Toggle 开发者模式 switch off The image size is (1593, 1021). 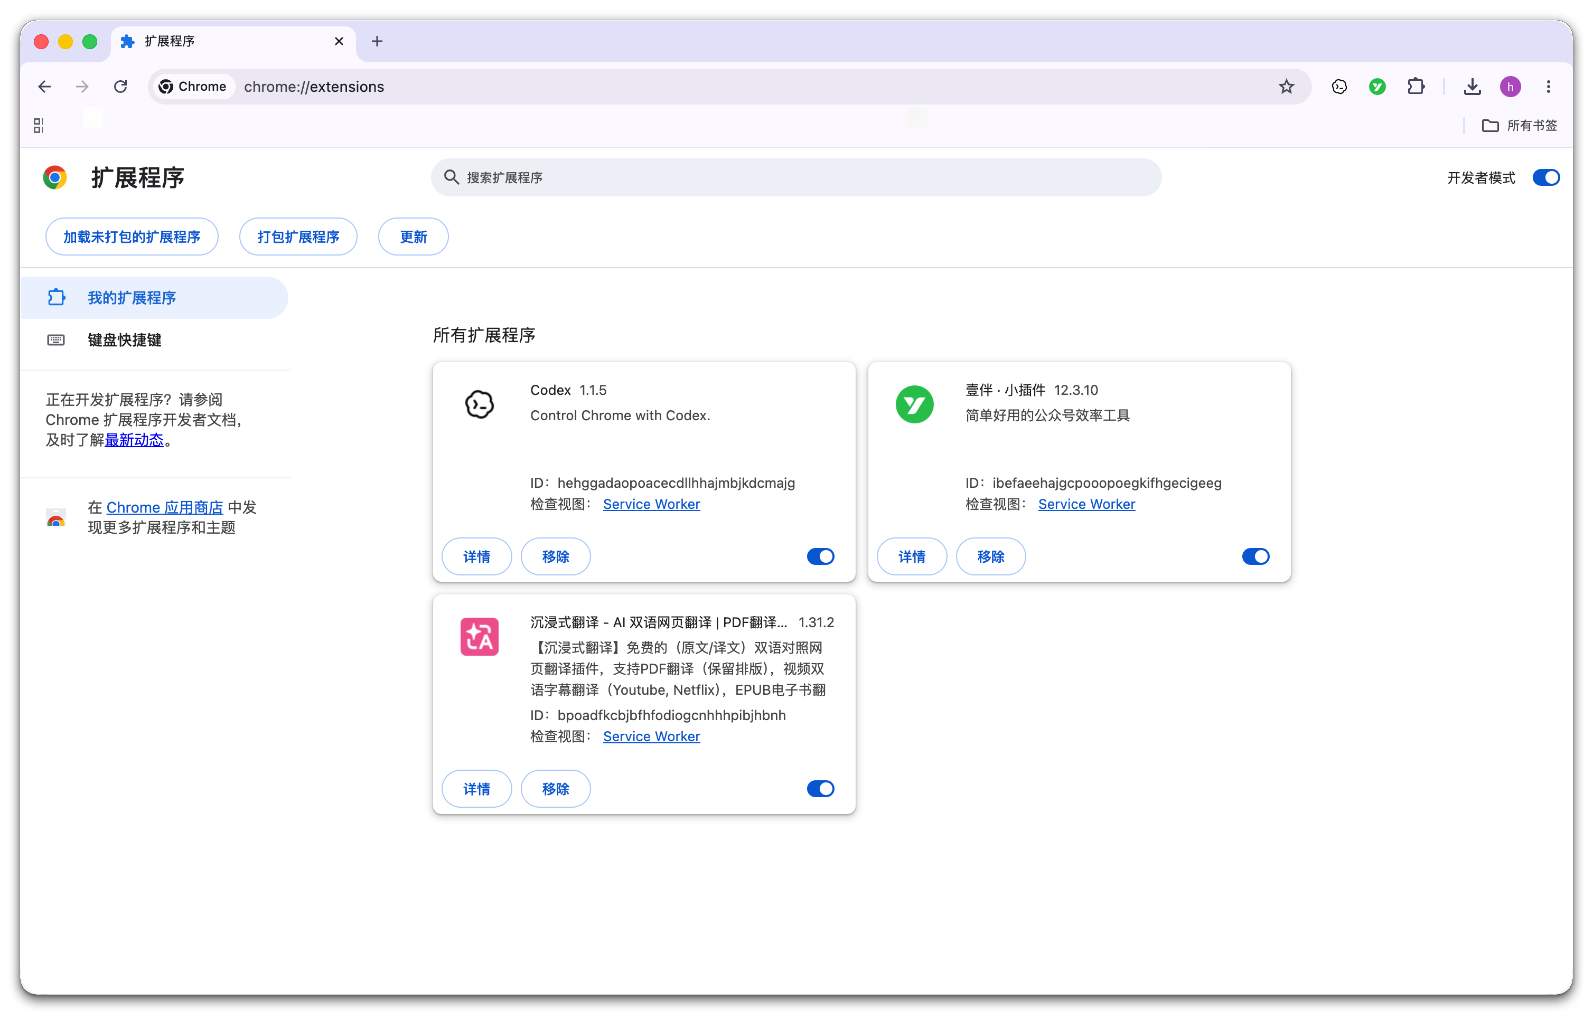(1545, 178)
